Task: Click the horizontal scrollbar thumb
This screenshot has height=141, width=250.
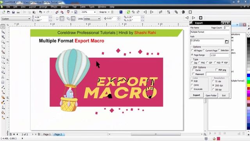Action: [155, 134]
